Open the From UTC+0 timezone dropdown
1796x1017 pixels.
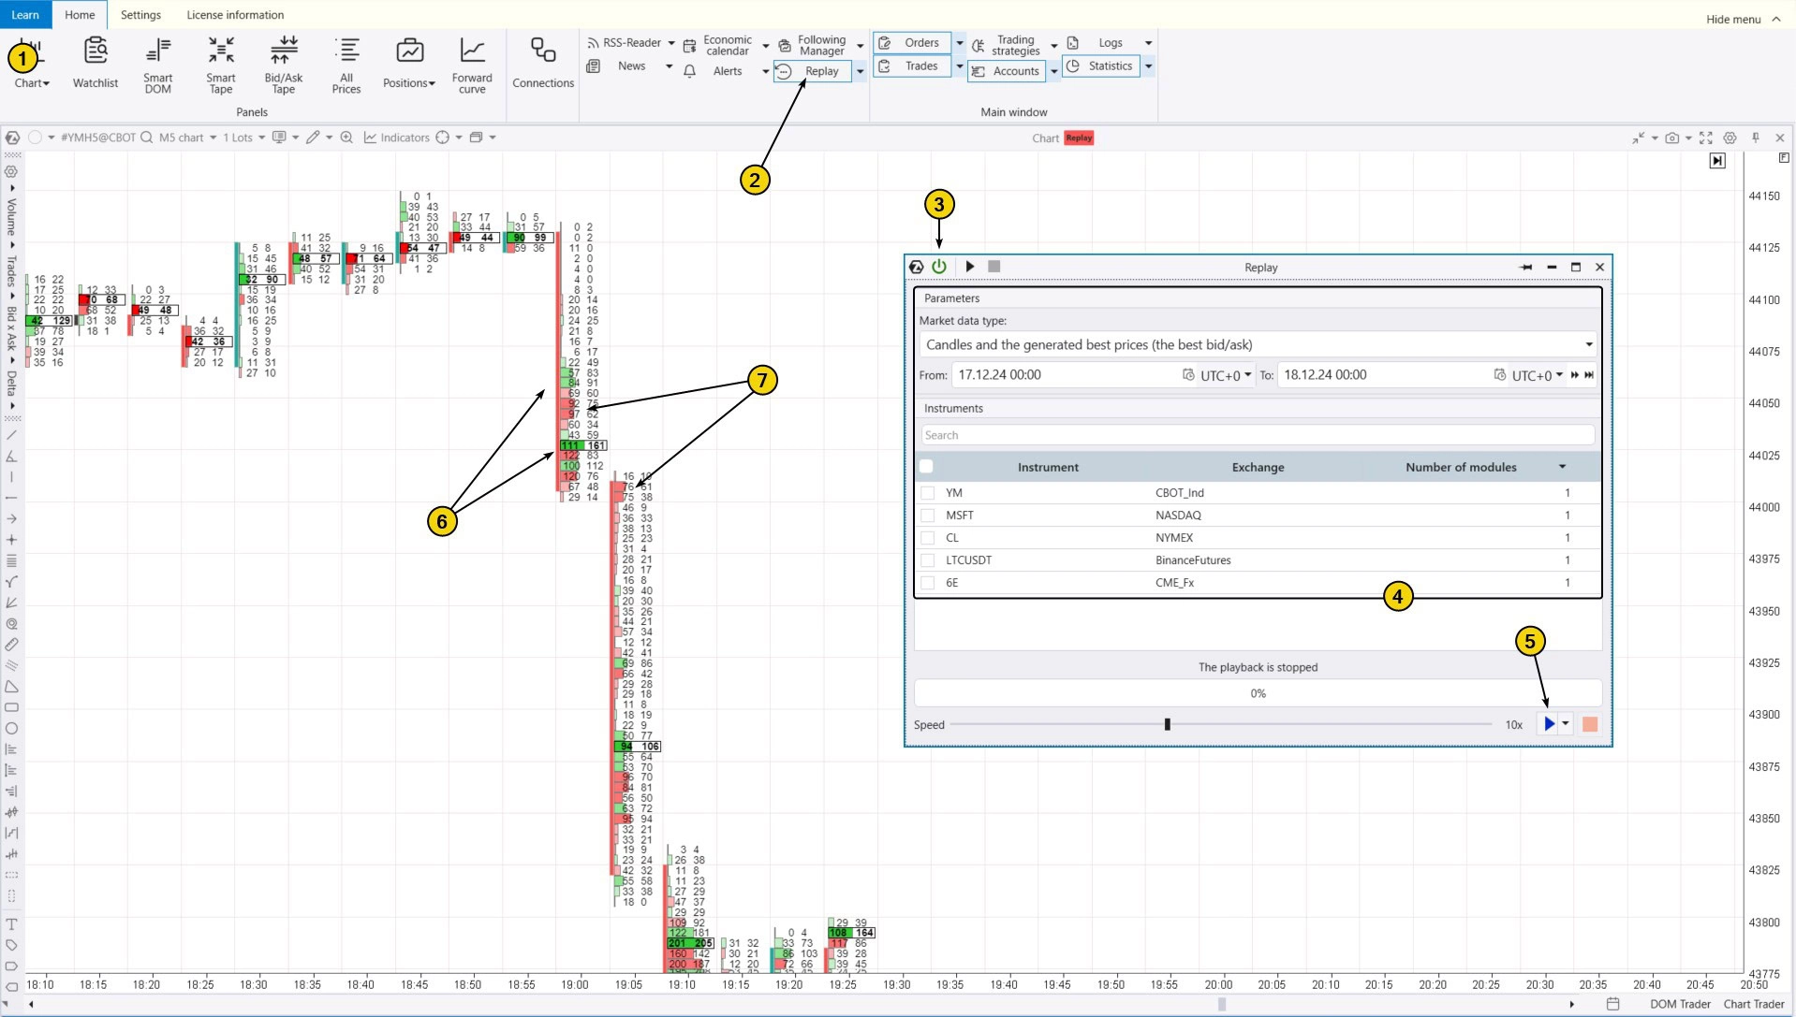pyautogui.click(x=1226, y=375)
